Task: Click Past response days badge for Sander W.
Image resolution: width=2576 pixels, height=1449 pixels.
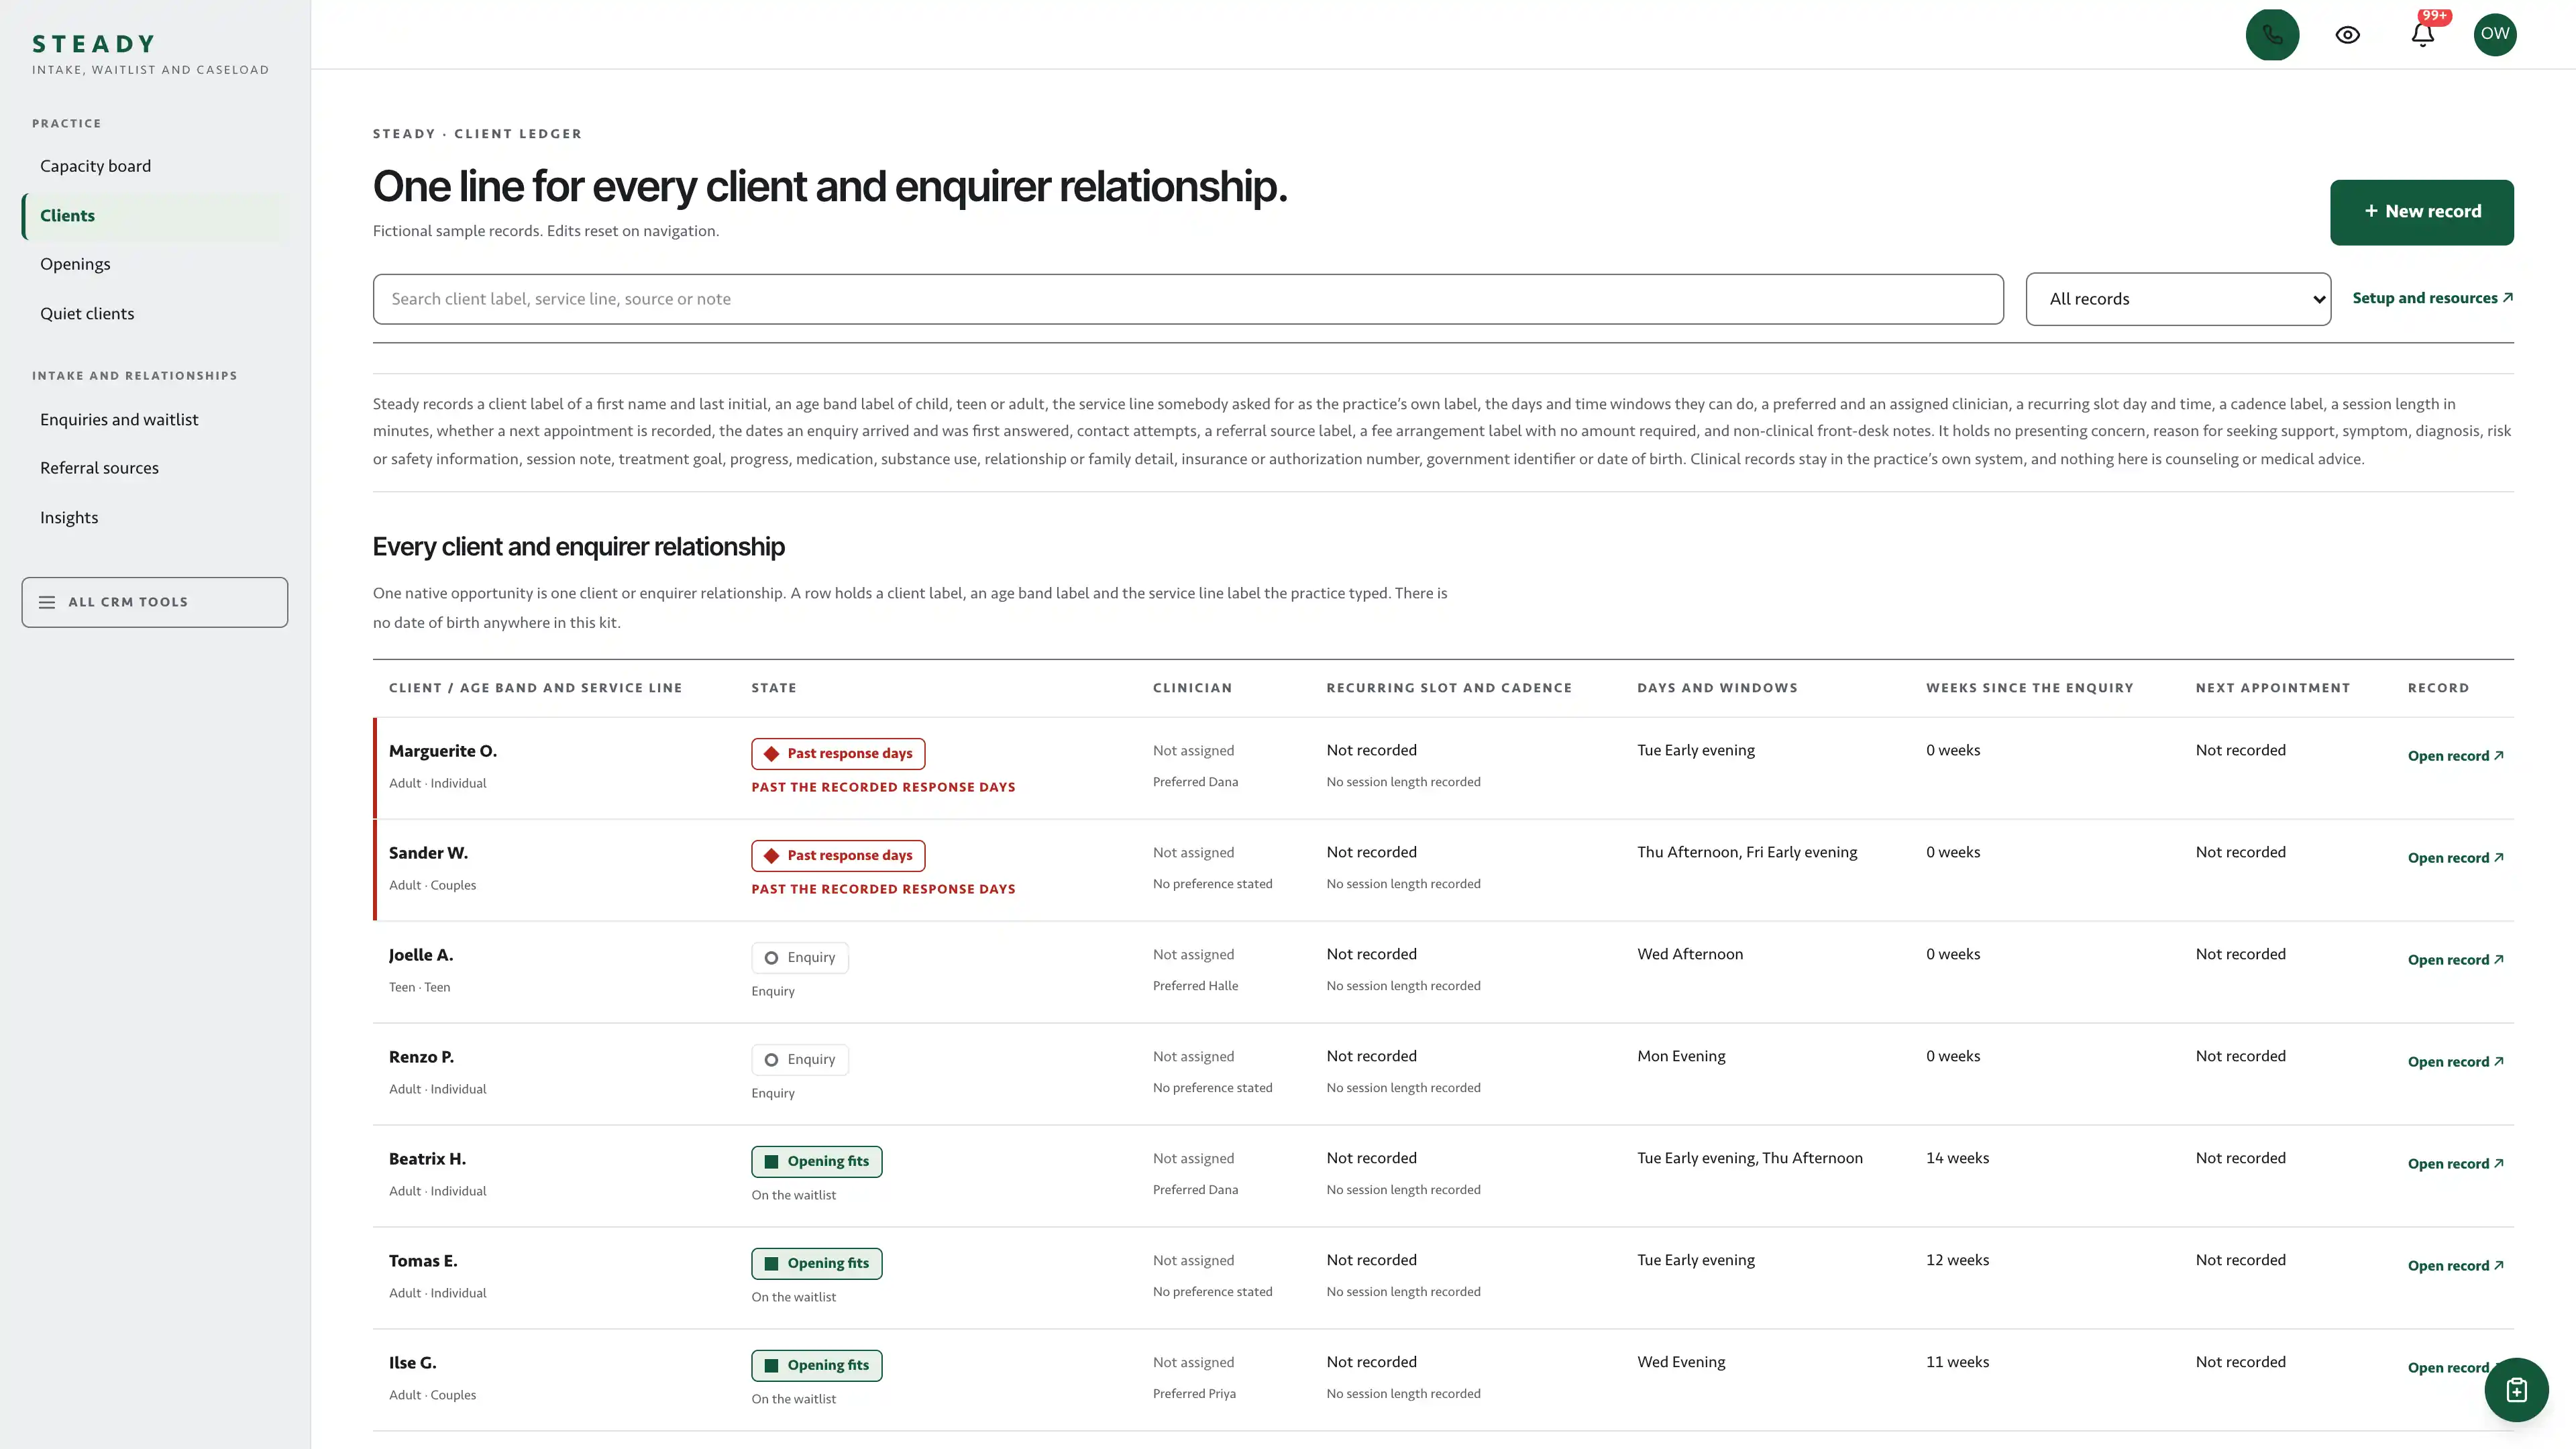Action: point(838,856)
